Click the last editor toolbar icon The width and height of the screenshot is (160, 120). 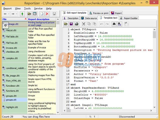pyautogui.click(x=126, y=24)
